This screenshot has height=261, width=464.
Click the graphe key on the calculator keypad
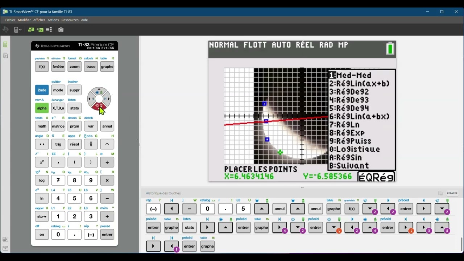107,67
